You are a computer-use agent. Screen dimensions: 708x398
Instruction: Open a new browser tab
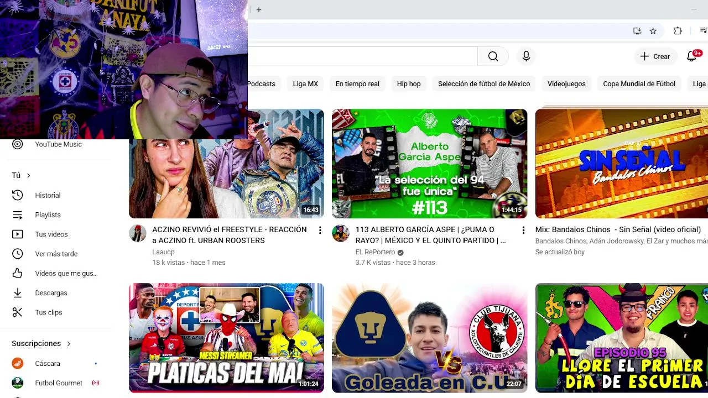259,9
